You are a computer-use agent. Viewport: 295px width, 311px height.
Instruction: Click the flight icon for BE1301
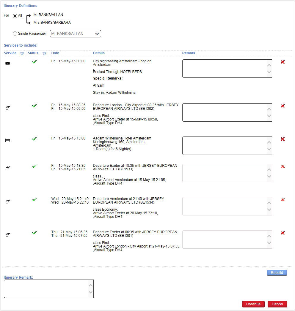8,235
